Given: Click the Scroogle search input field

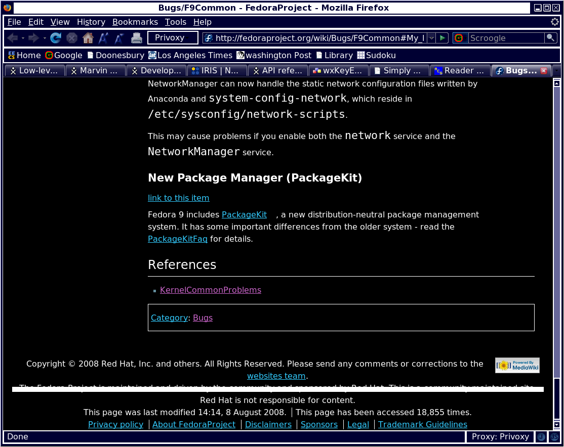Looking at the screenshot, I should (506, 38).
